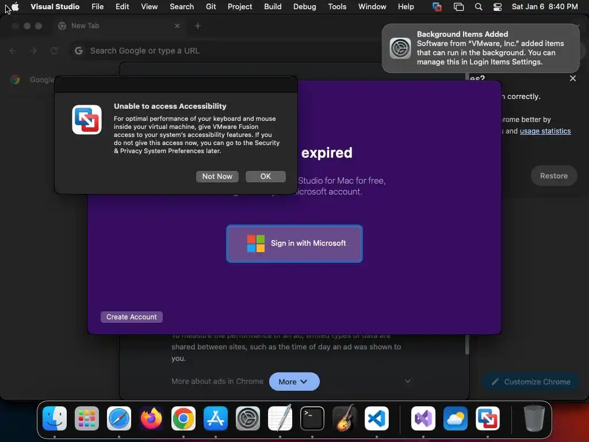Open the Project menu
The width and height of the screenshot is (589, 442).
click(x=240, y=6)
